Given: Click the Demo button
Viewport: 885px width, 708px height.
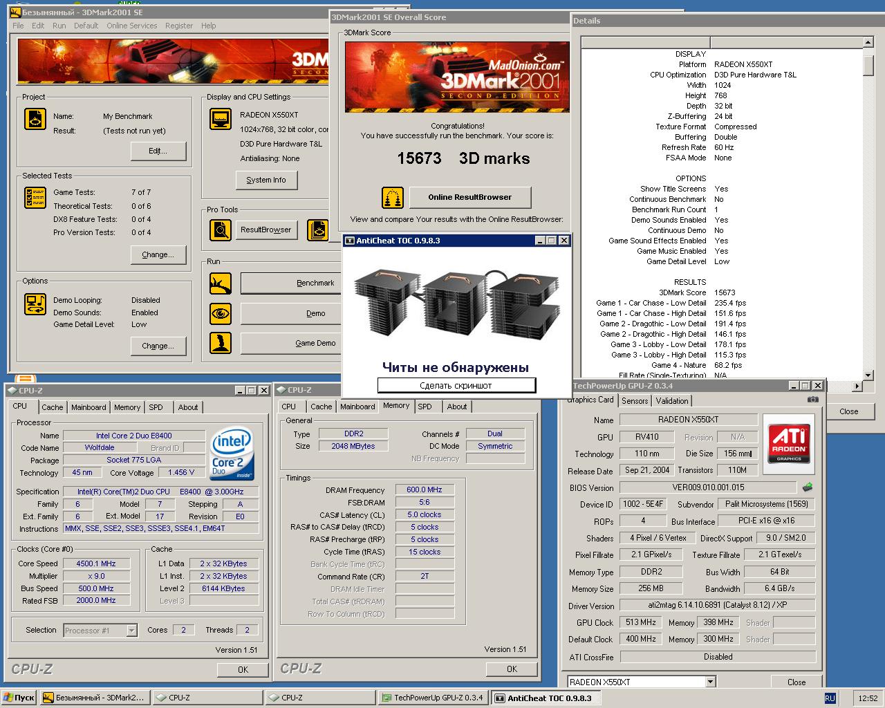Looking at the screenshot, I should (292, 313).
